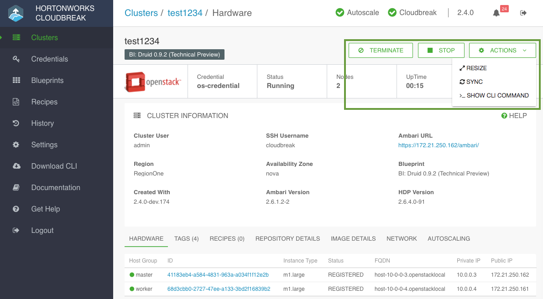Screen dimensions: 543x299
Task: Click the Cluster Information server icon
Action: 137,116
